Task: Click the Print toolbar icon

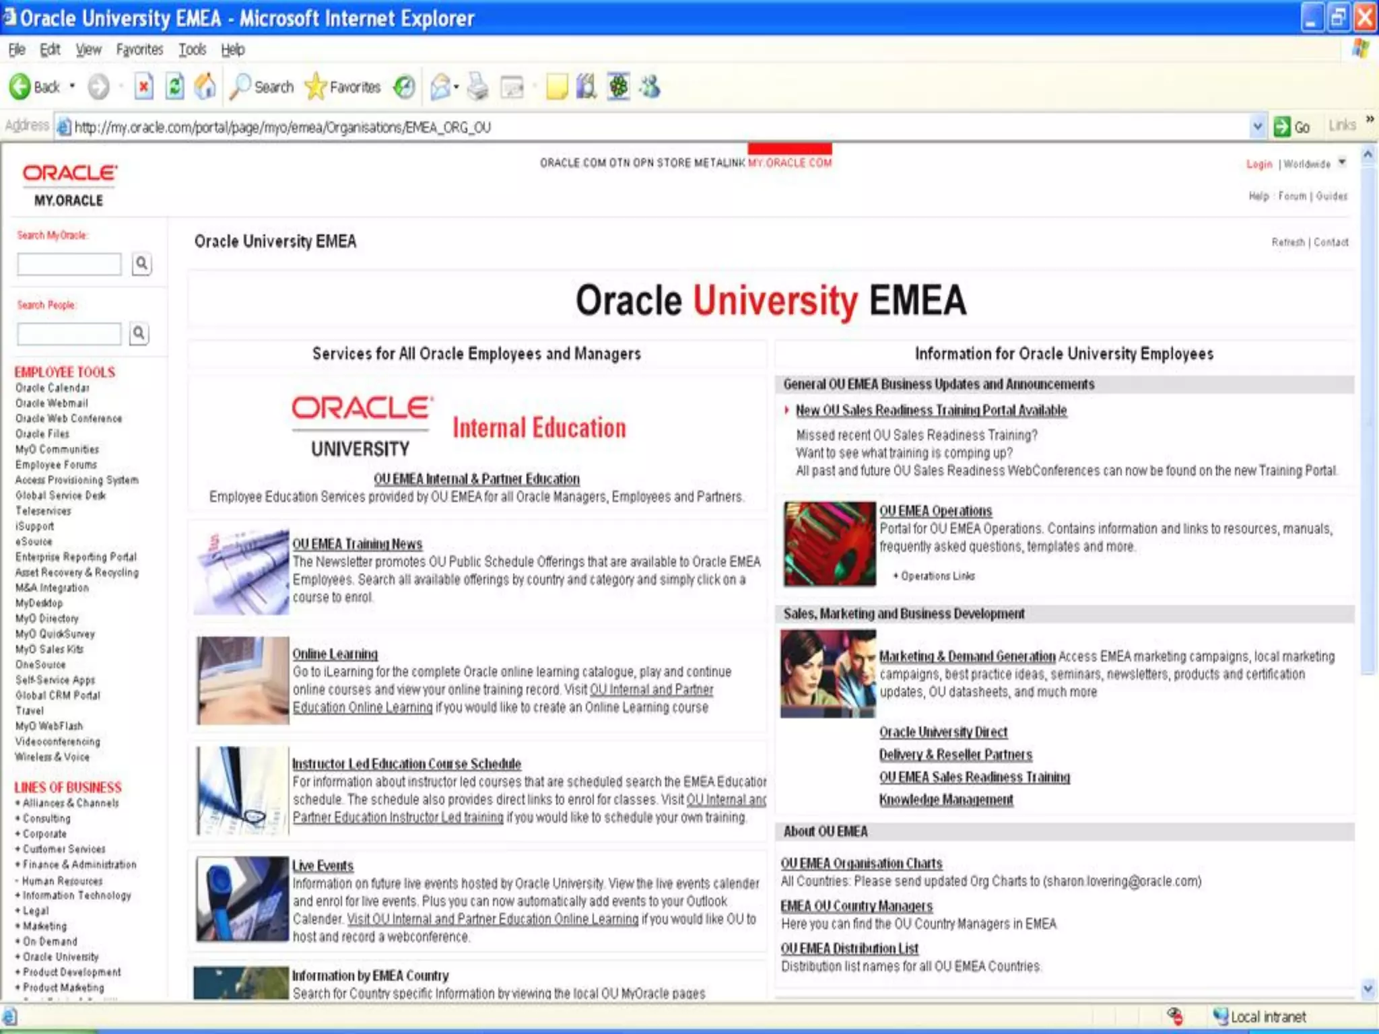Action: pyautogui.click(x=477, y=87)
